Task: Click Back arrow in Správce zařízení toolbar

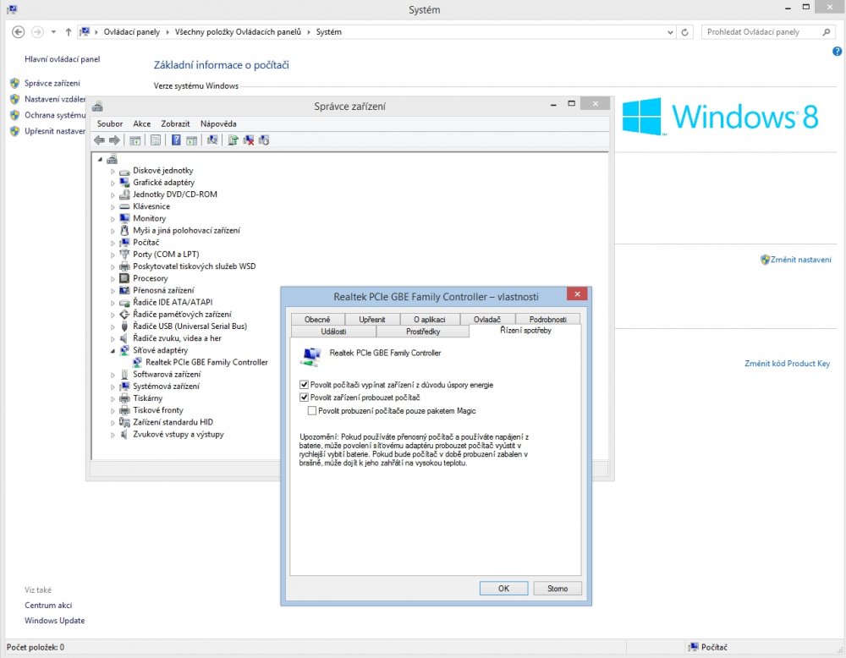Action: [x=99, y=140]
